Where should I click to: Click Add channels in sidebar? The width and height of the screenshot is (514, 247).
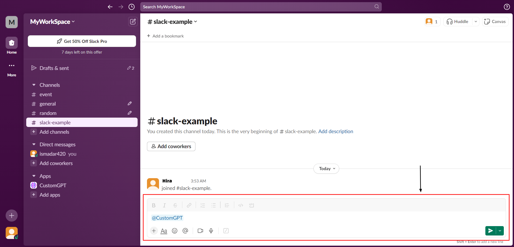pyautogui.click(x=82, y=132)
